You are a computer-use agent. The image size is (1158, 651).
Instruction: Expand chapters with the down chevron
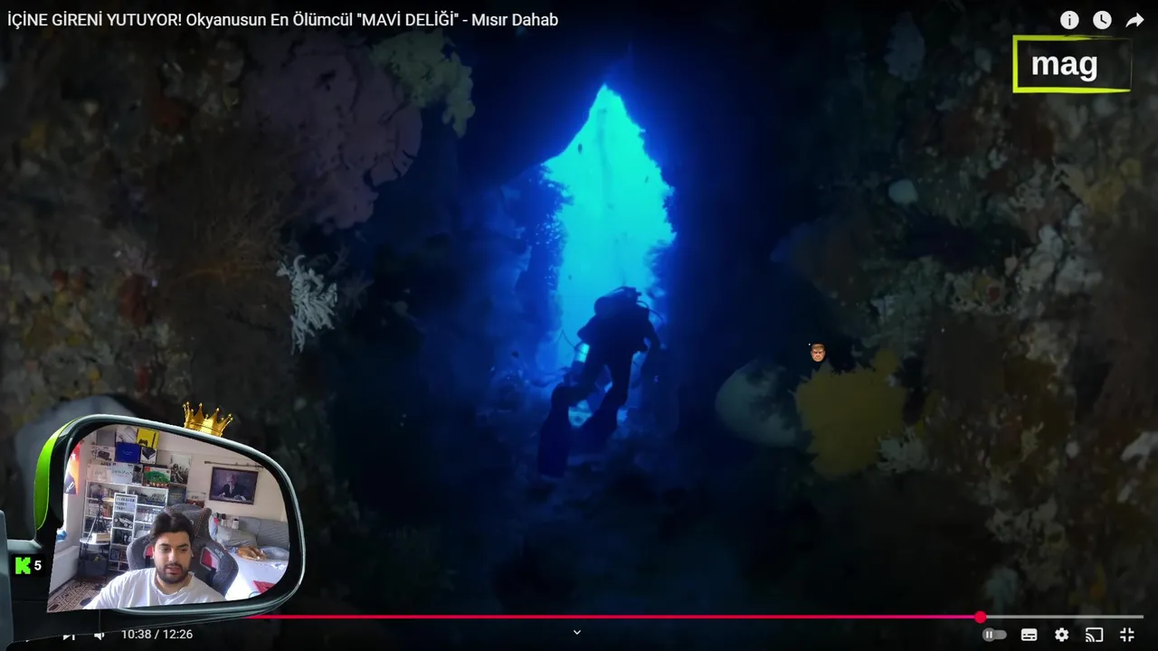click(x=577, y=633)
